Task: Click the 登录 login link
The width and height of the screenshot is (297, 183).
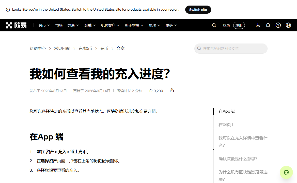Action: pos(226,25)
